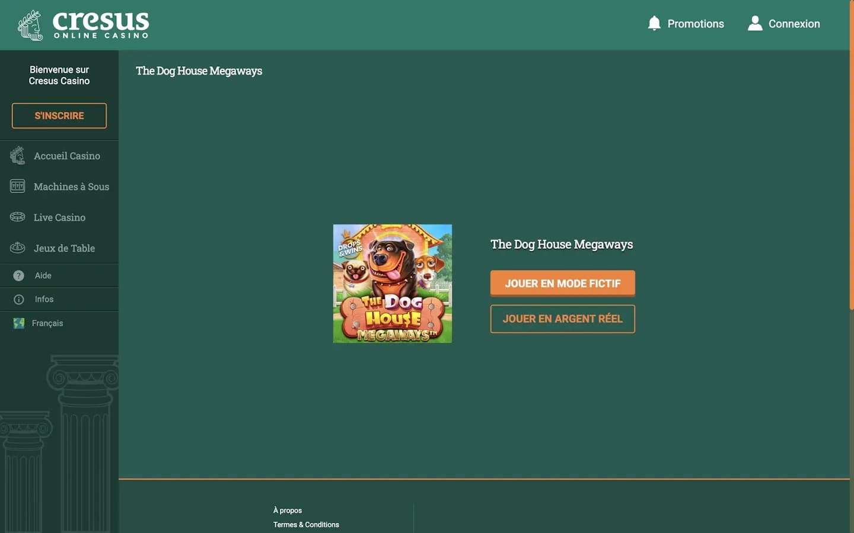Open Termes & Conditions
This screenshot has height=533, width=854.
(306, 524)
